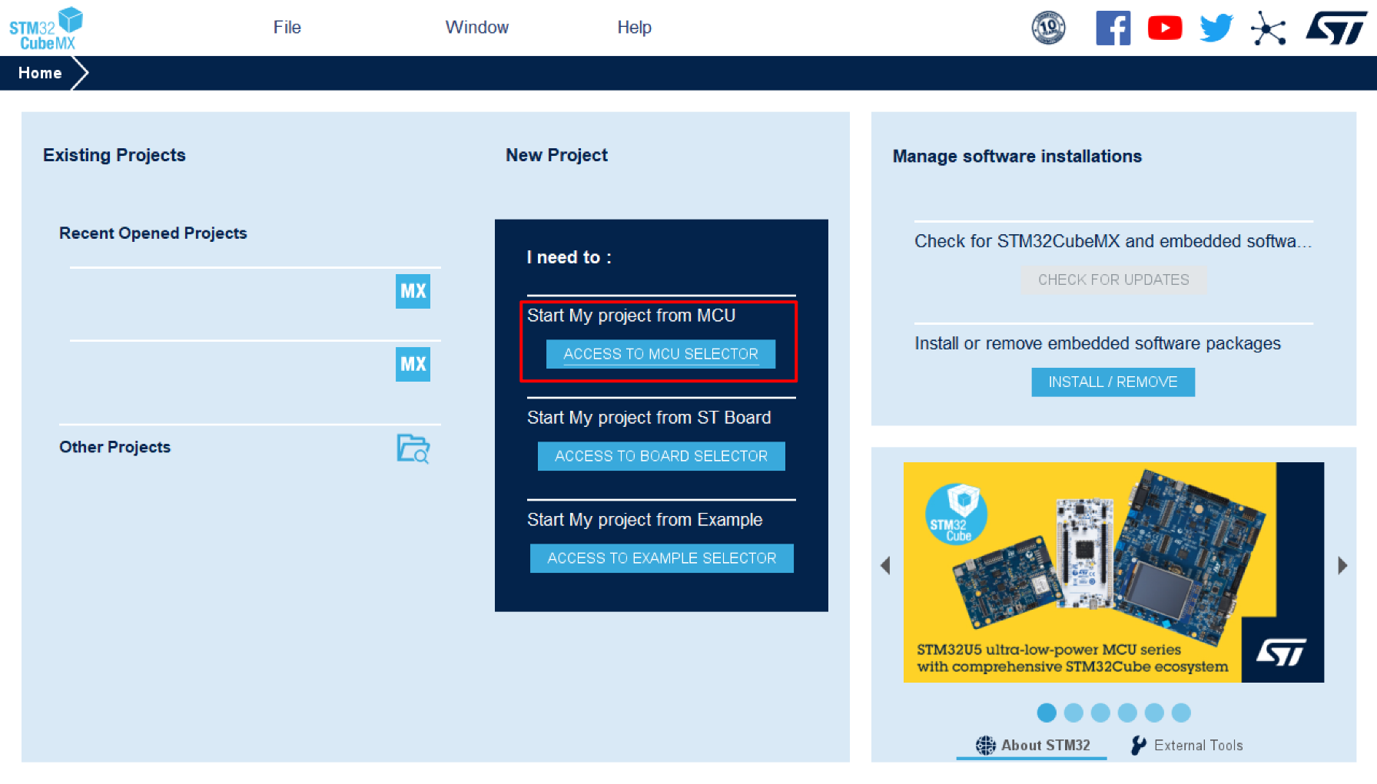Open the Help menu
Viewport: 1377px width, 784px height.
coord(635,28)
